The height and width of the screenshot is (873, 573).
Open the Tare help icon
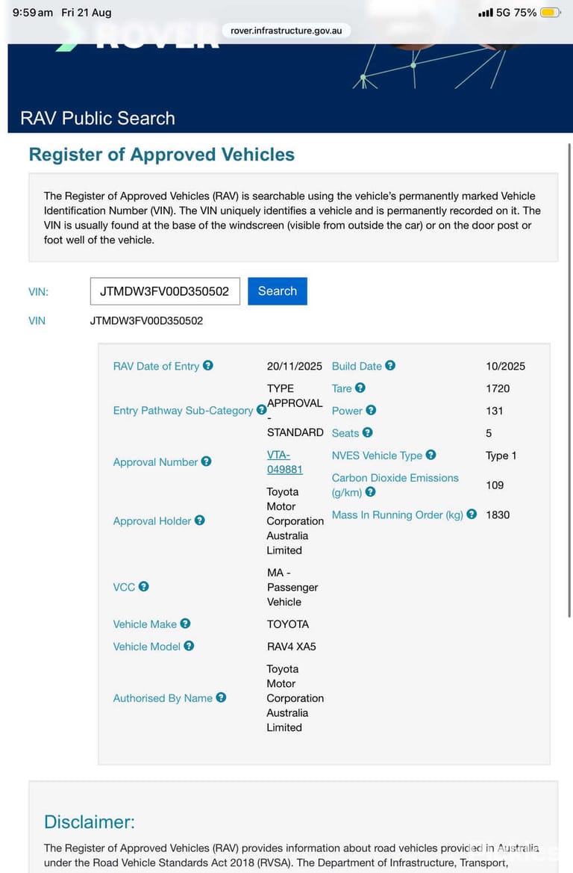pos(360,388)
